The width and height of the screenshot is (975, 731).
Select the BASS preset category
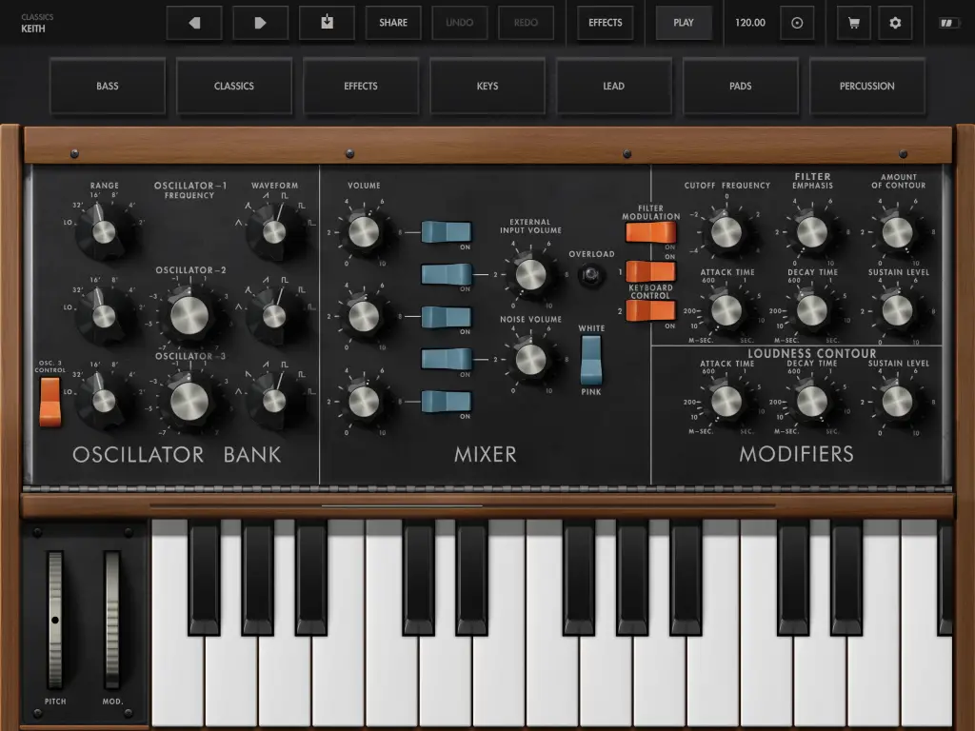point(108,86)
